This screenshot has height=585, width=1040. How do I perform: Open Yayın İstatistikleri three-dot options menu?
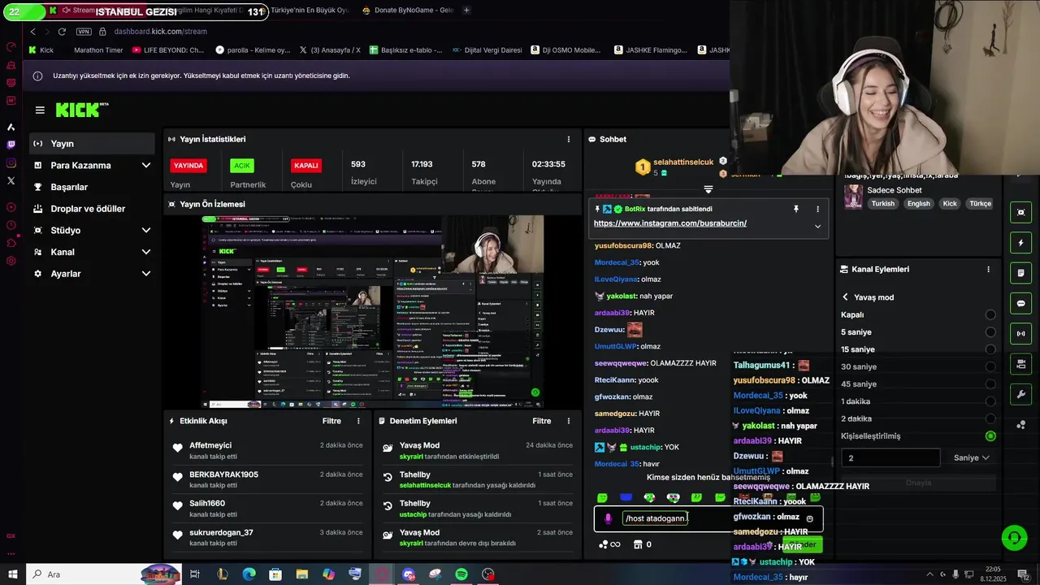click(569, 139)
